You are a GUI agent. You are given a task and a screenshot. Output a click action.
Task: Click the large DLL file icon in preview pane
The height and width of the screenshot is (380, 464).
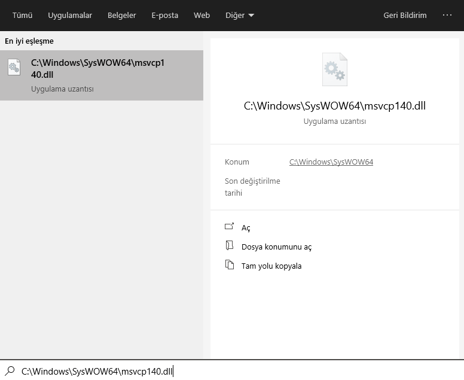click(x=335, y=69)
